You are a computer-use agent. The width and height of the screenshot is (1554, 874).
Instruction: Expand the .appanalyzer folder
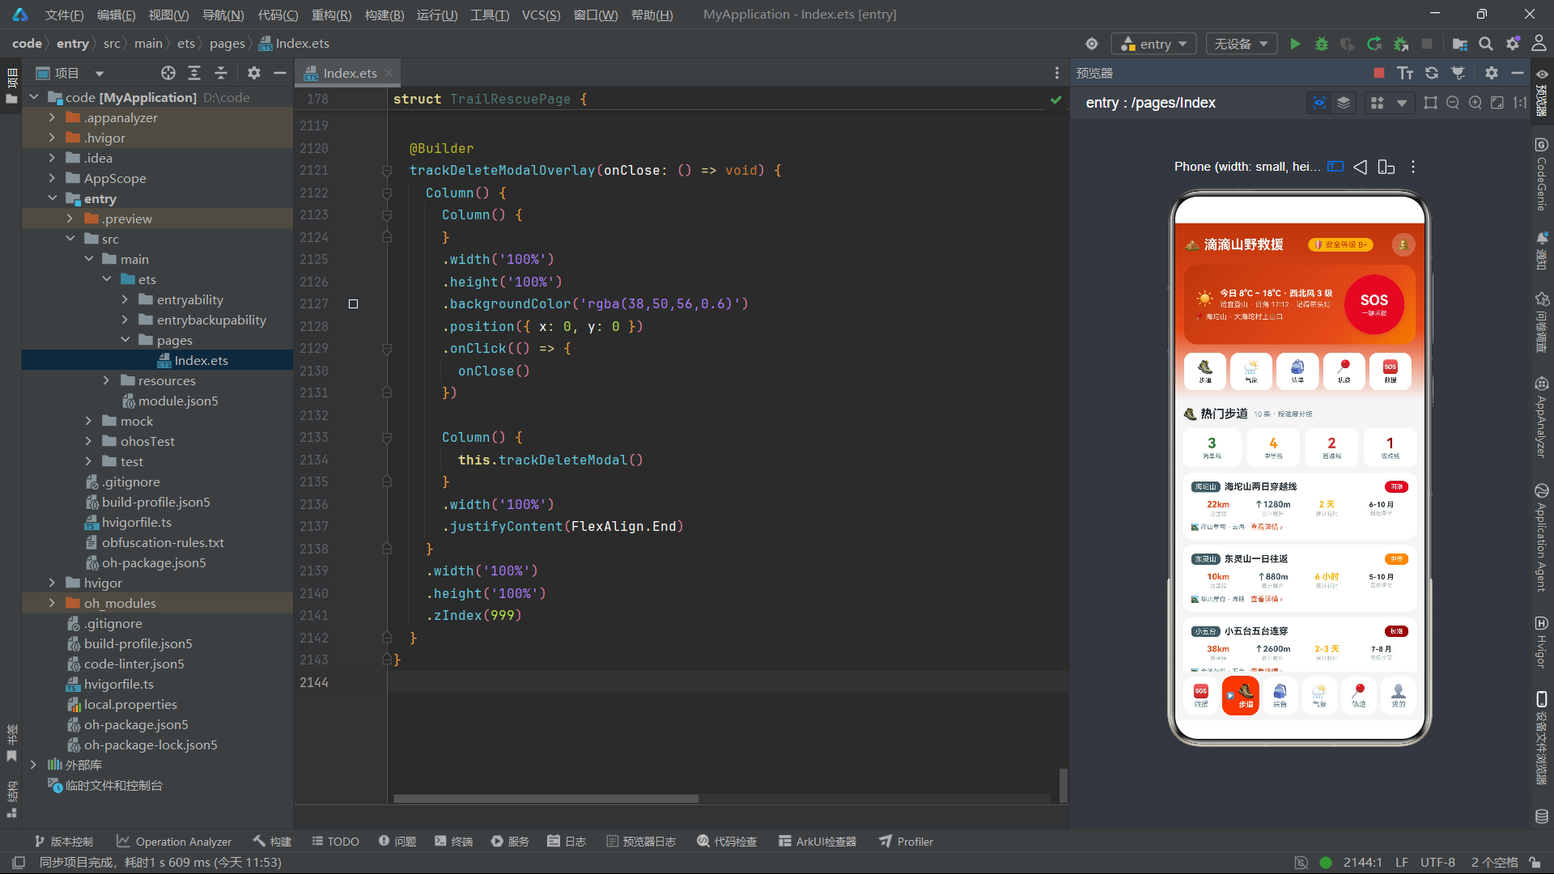click(52, 117)
